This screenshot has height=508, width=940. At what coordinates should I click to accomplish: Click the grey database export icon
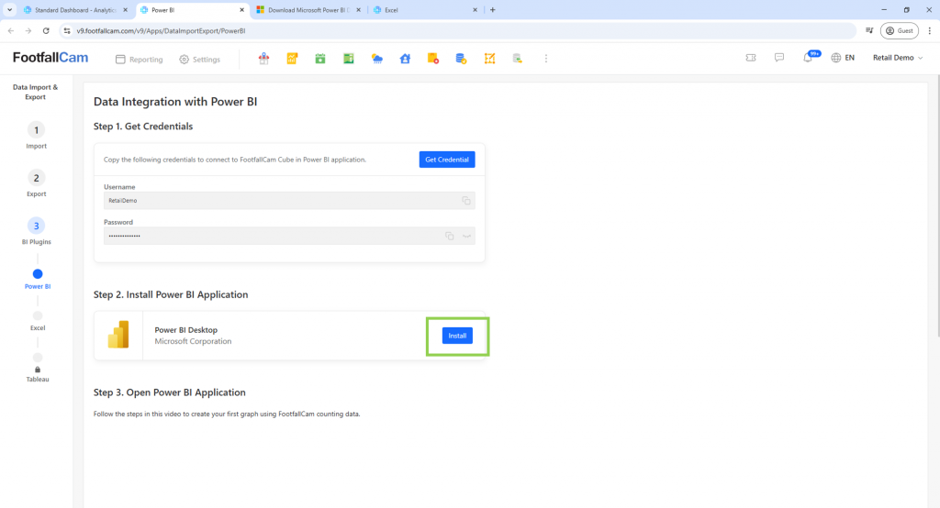coord(518,58)
